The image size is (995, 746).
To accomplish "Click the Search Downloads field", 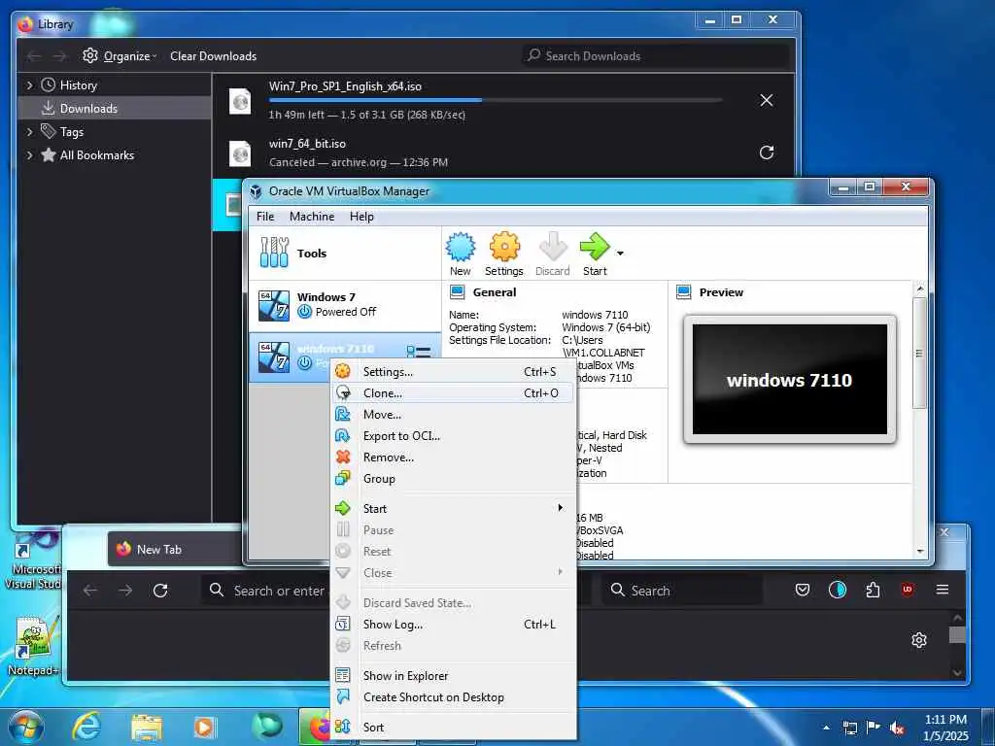I will pyautogui.click(x=657, y=55).
